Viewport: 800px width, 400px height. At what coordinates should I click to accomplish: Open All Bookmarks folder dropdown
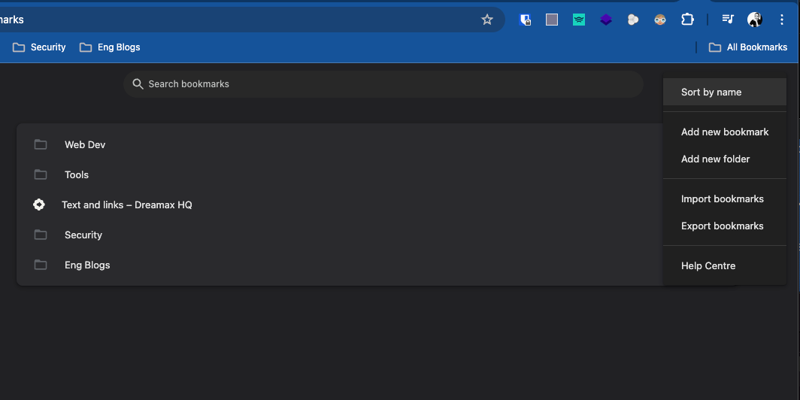click(x=748, y=47)
